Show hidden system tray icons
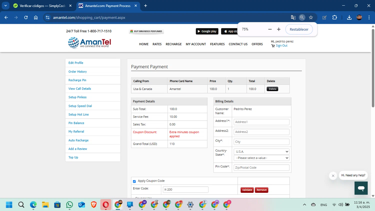The height and width of the screenshot is (211, 375). pyautogui.click(x=304, y=205)
